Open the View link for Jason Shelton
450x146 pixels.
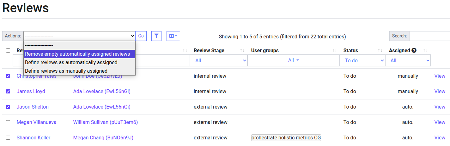coord(440,107)
